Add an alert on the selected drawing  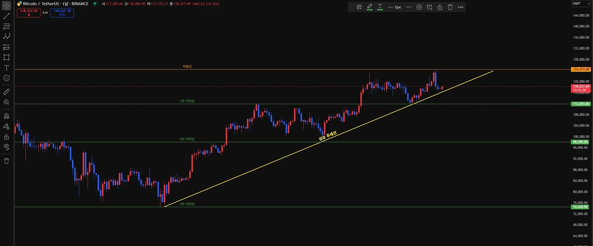coord(429,7)
